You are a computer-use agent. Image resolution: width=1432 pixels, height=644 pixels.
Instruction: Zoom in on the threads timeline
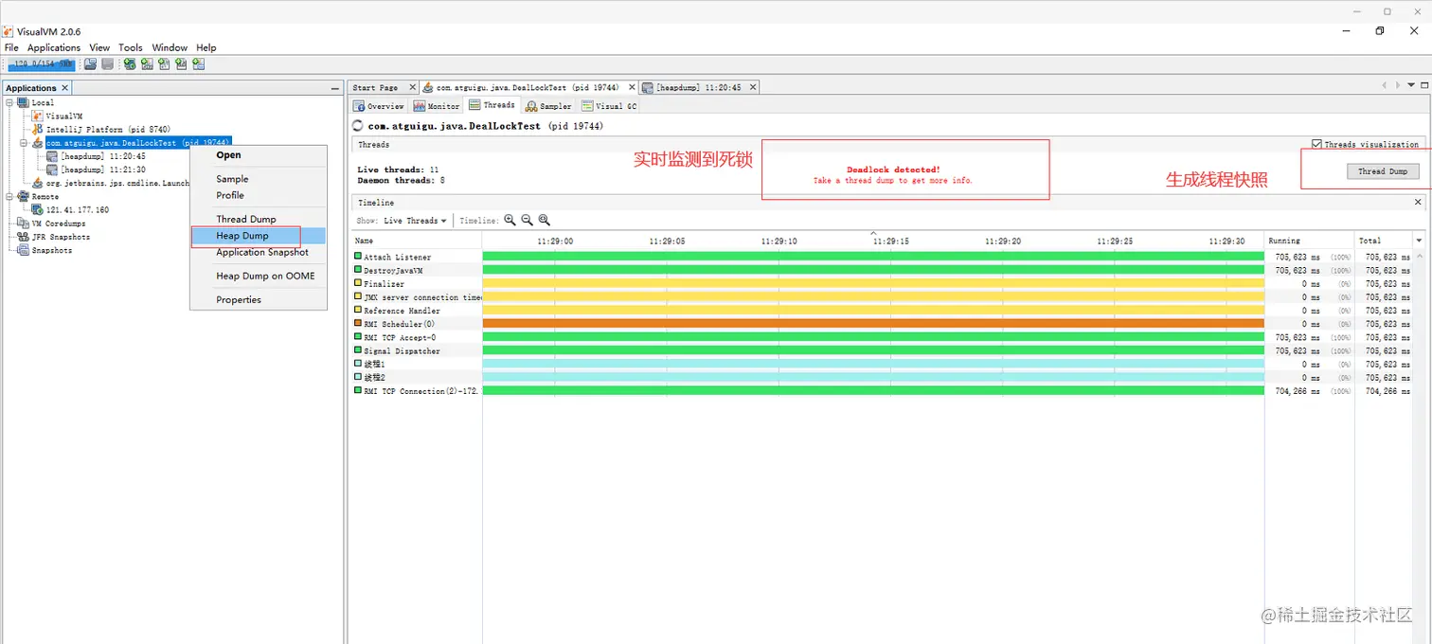point(510,220)
